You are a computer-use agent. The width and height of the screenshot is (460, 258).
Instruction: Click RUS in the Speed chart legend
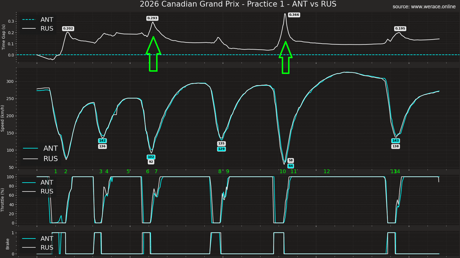click(51, 159)
